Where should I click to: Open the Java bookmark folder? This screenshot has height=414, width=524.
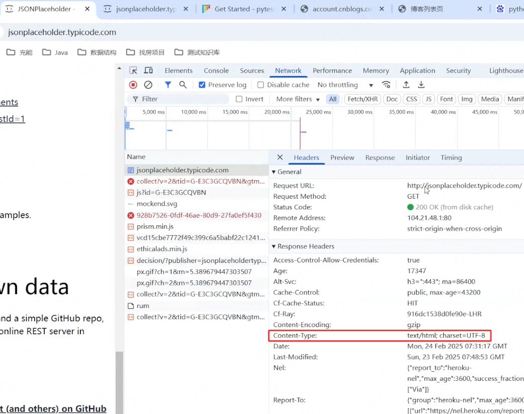(x=55, y=53)
